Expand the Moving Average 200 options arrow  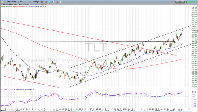pos(29,6)
